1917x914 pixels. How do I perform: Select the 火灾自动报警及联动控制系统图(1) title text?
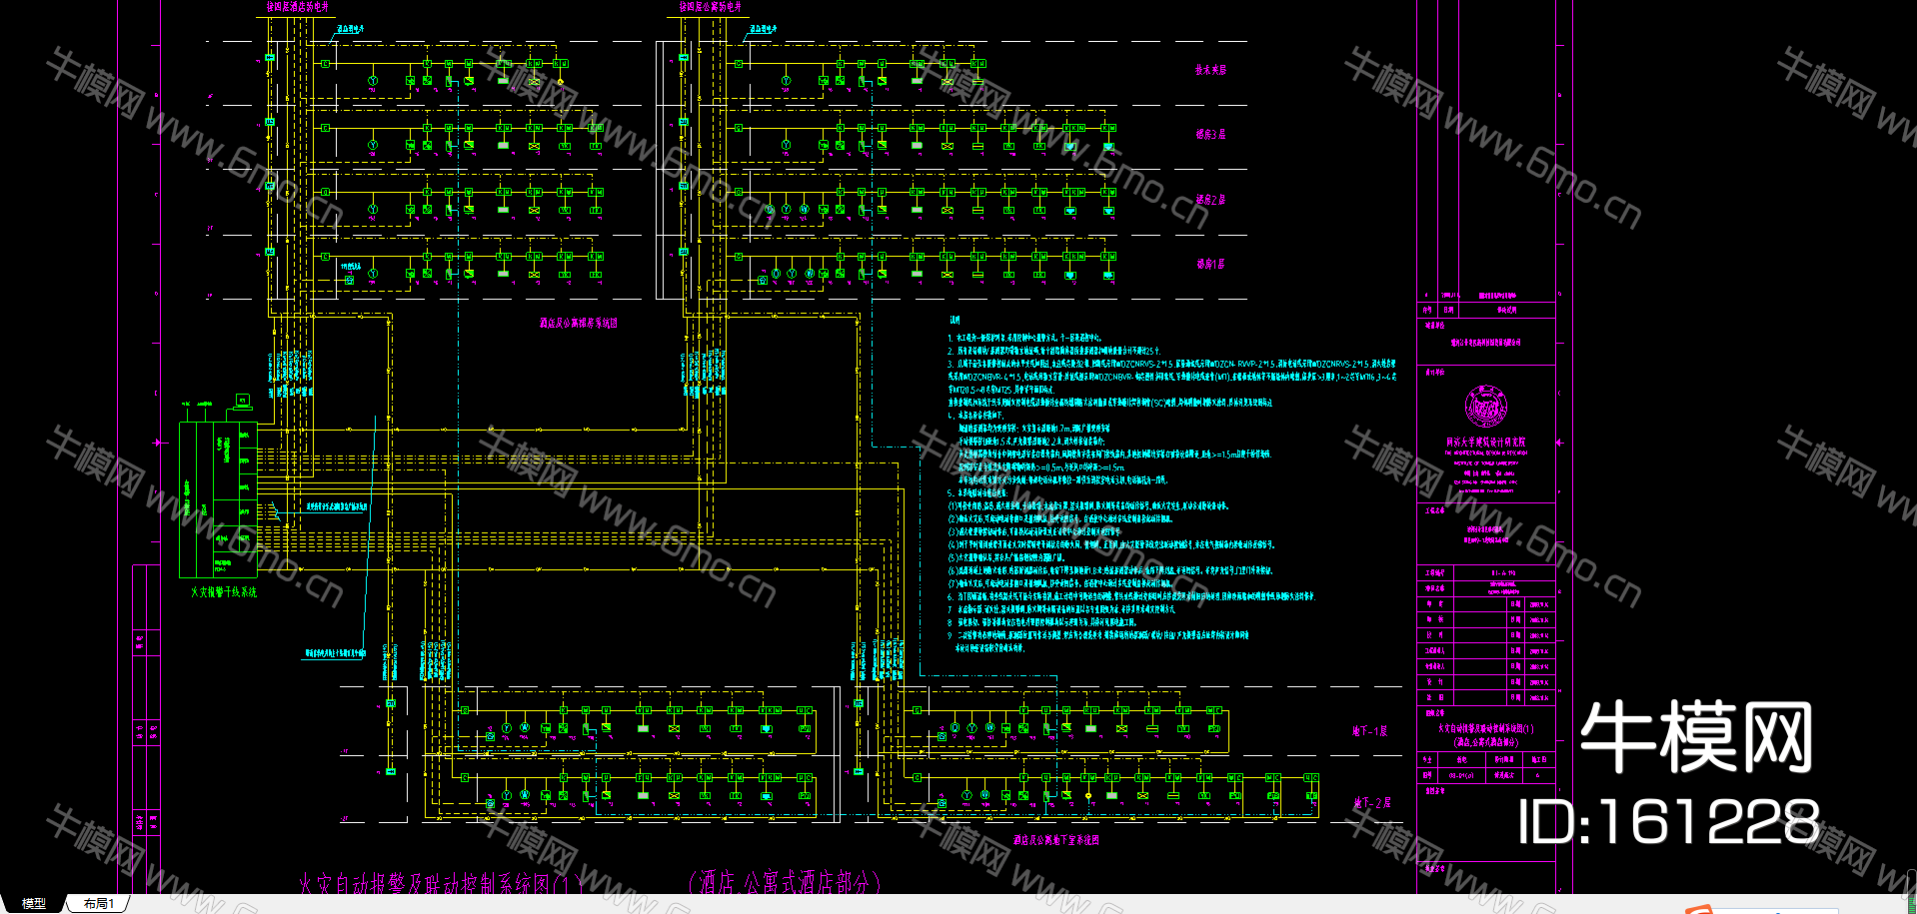tap(440, 884)
